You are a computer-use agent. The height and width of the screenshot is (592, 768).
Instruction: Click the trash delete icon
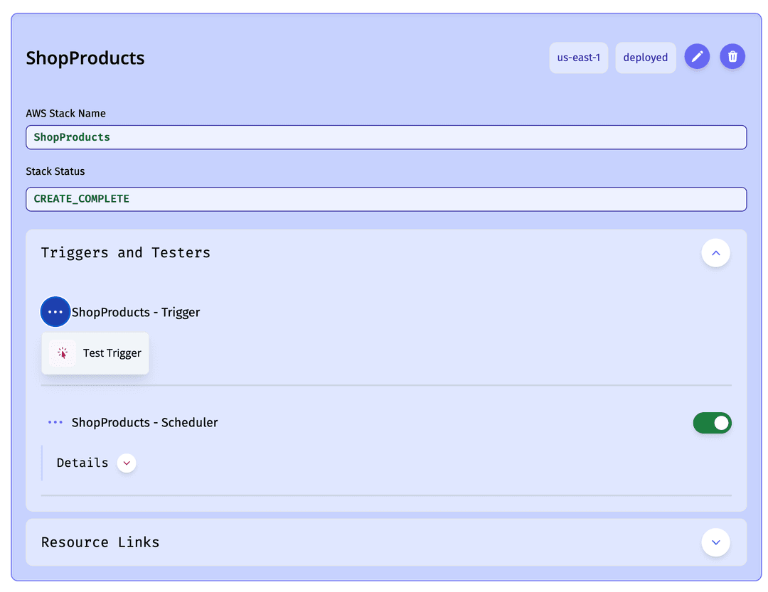point(732,57)
